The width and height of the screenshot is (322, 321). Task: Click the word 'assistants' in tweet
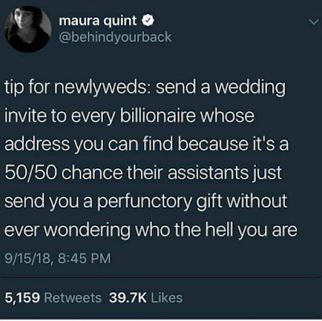click(208, 173)
